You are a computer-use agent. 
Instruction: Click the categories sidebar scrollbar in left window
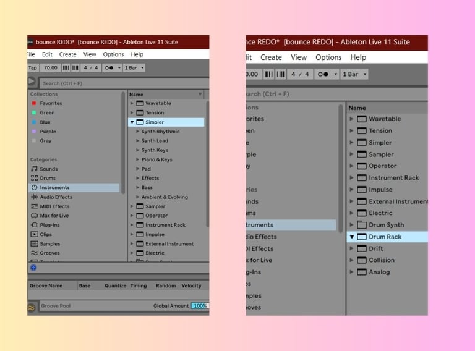pos(123,142)
